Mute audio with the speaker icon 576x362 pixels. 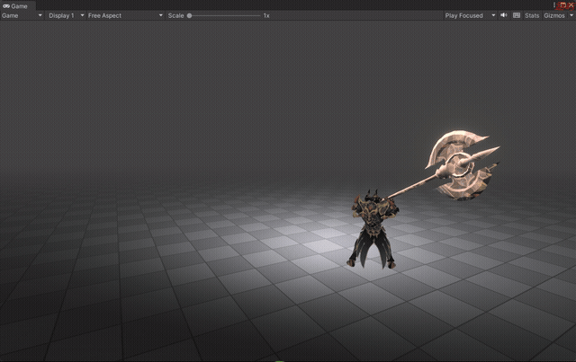[x=504, y=15]
